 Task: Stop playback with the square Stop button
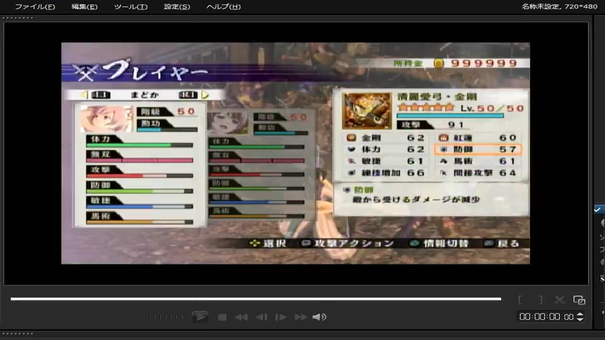pos(222,317)
